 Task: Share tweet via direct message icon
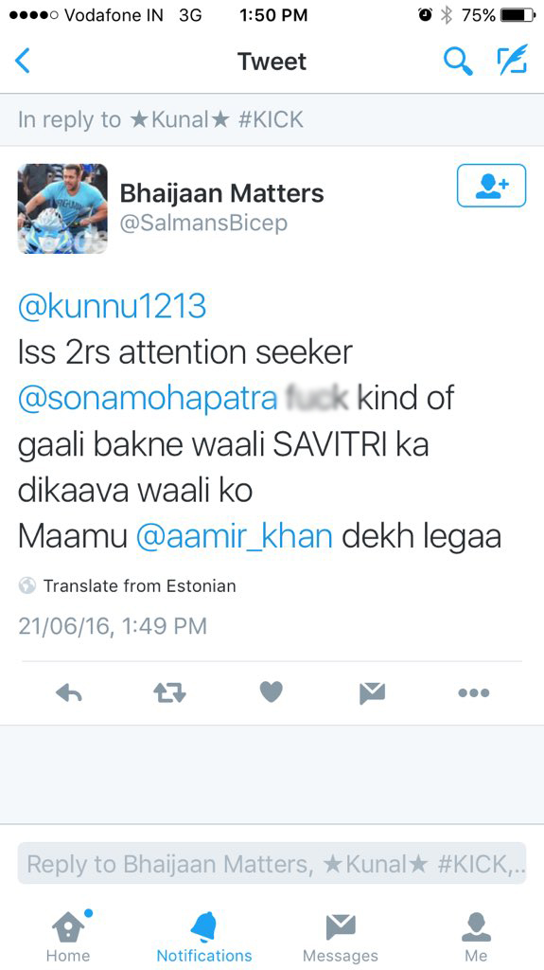372,692
